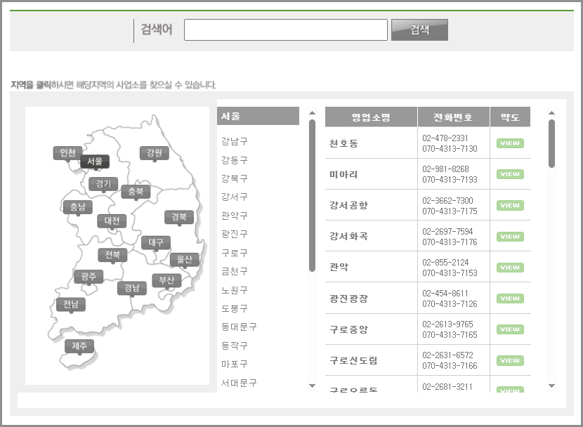Select the 대구 marker on the map
Viewport: 583px width, 427px height.
155,242
